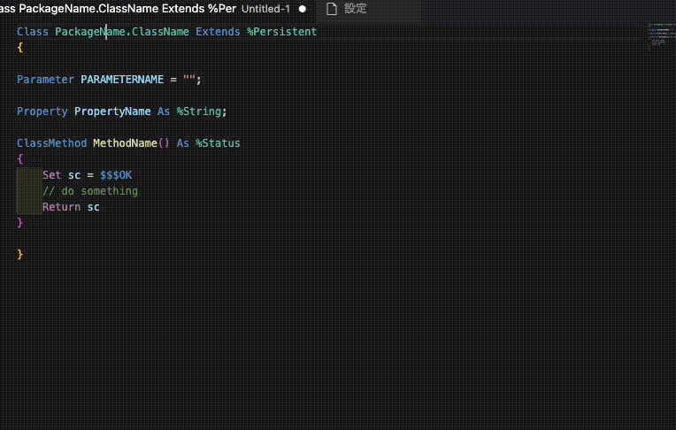The width and height of the screenshot is (676, 430).
Task: Click the %Status return type
Action: (x=217, y=143)
